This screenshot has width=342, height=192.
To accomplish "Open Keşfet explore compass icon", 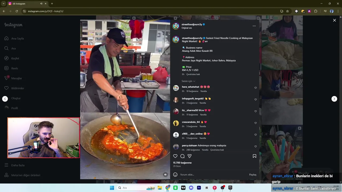I will 6,58.
